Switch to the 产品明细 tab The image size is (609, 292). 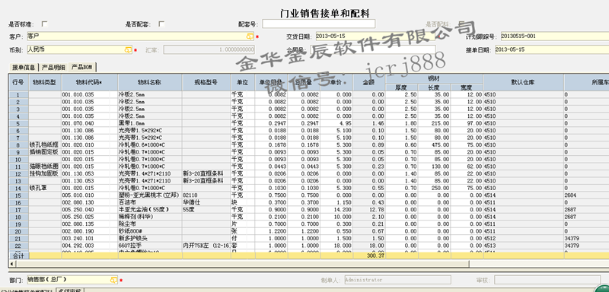click(x=53, y=67)
